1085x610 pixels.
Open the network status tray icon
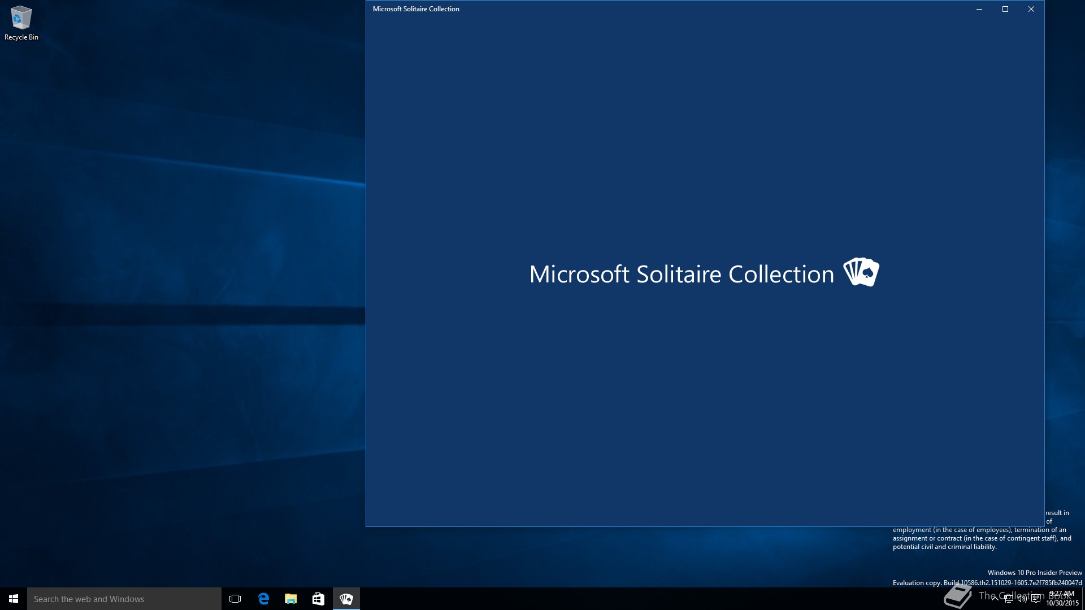(x=1008, y=599)
